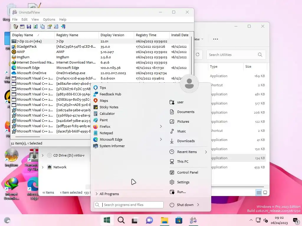This screenshot has width=302, height=226.
Task: Open the user folder from the Start menu
Action: point(188,102)
